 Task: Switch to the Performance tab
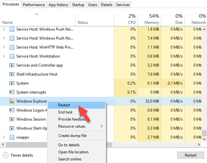(x=34, y=5)
